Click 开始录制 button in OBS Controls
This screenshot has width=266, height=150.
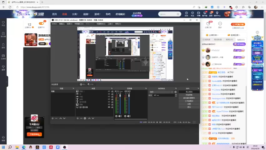(189, 95)
